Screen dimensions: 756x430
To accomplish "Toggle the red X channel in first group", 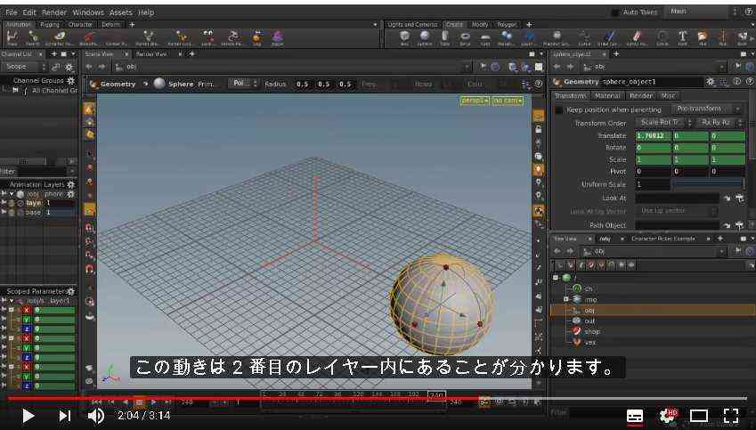I will pos(27,310).
